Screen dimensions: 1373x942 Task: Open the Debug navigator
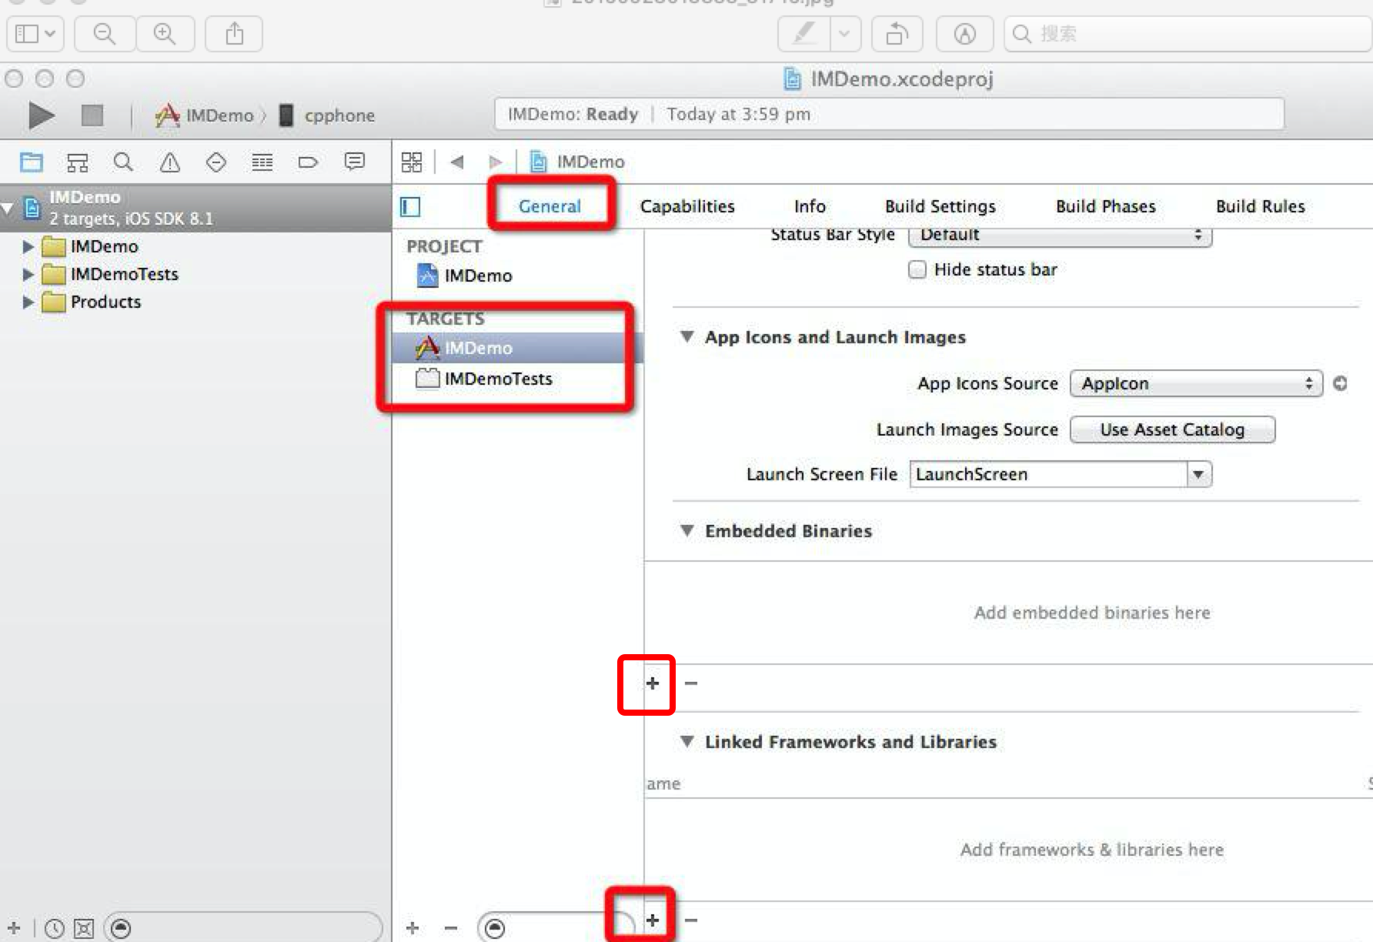coord(262,162)
